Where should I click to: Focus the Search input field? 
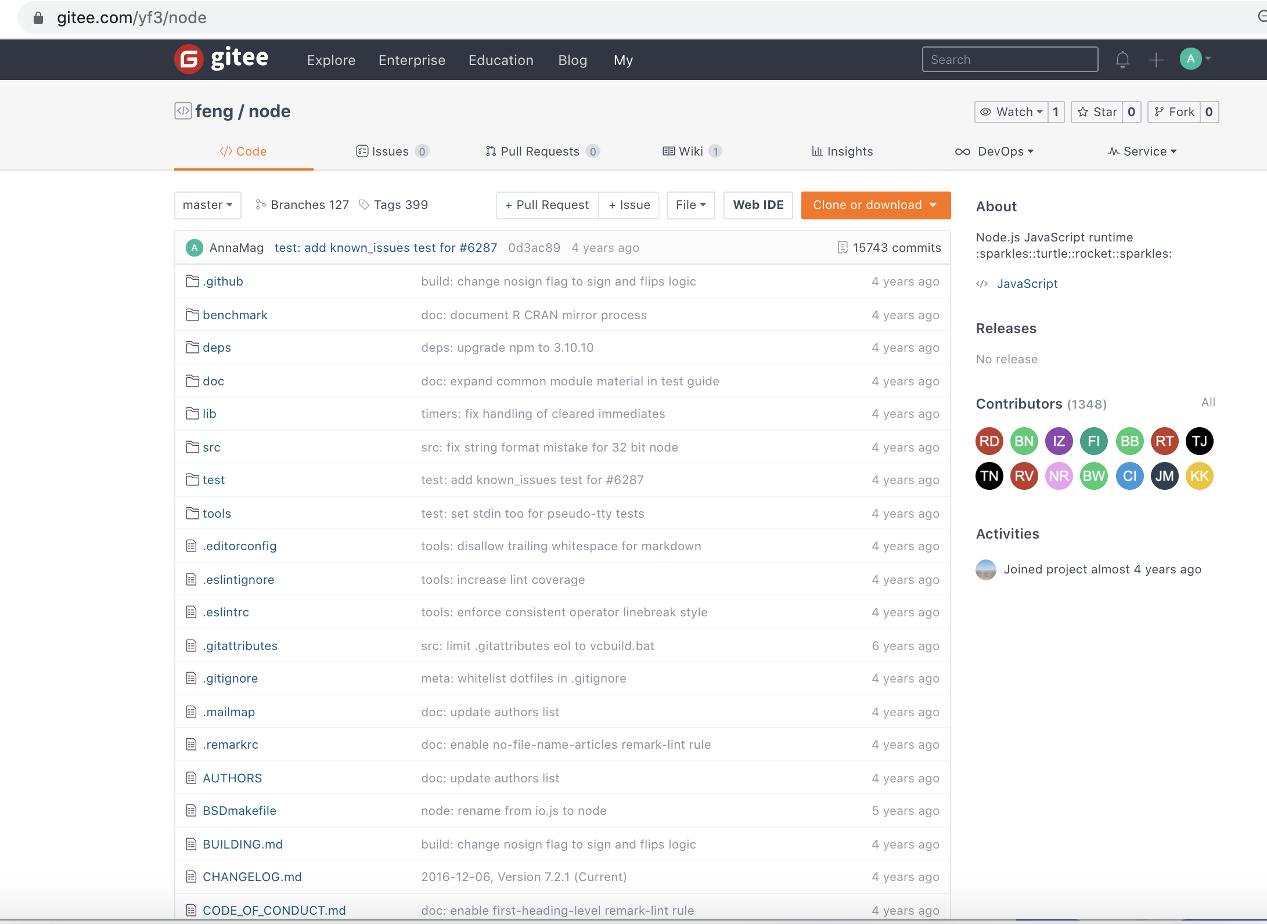coord(1009,60)
